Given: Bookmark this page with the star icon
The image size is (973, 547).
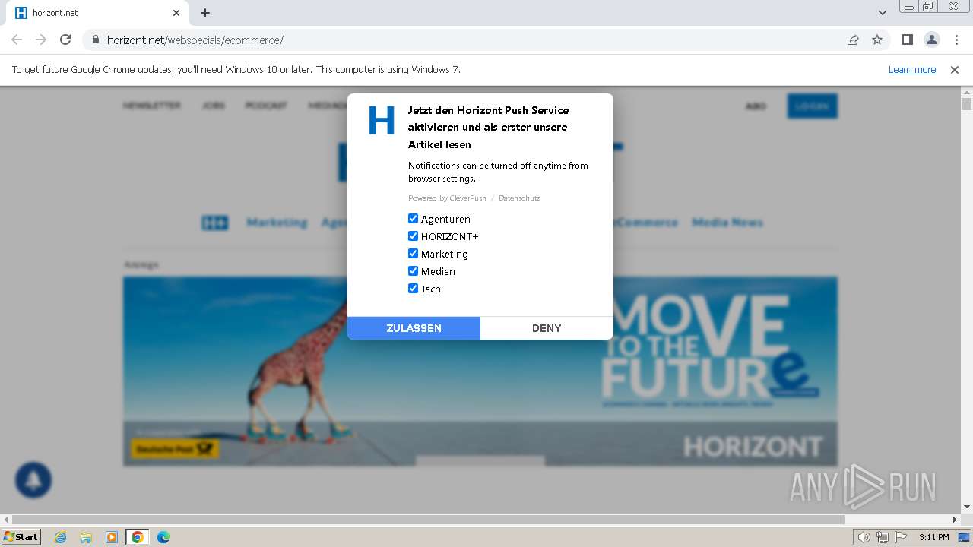Looking at the screenshot, I should pyautogui.click(x=877, y=40).
